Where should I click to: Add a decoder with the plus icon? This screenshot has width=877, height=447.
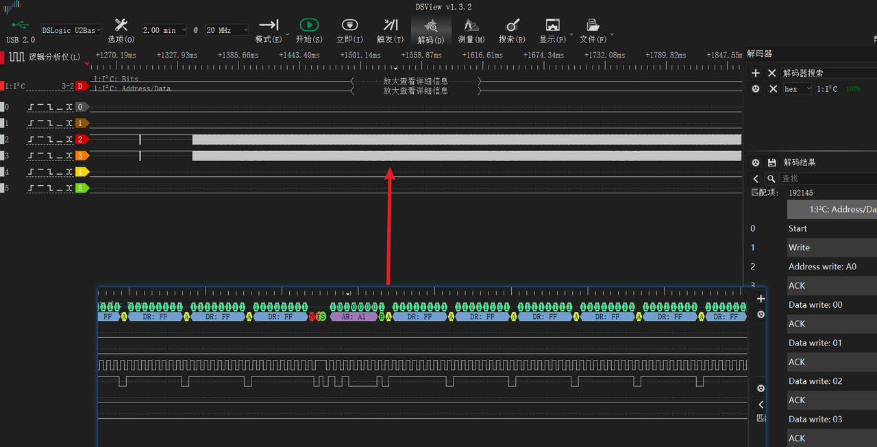(x=756, y=73)
